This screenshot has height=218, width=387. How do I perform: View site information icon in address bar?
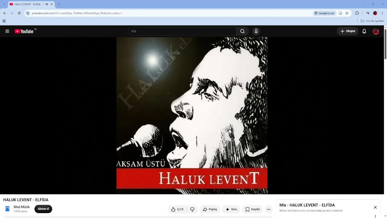(x=28, y=13)
